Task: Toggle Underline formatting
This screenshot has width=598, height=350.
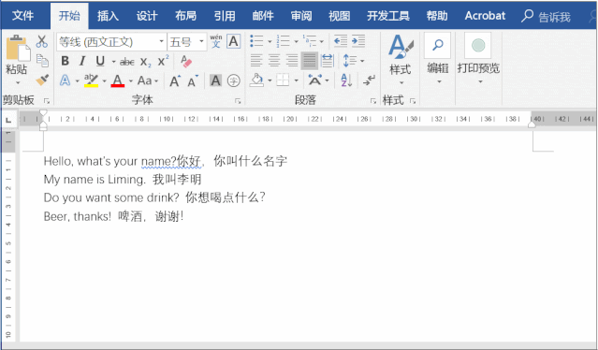Action: click(x=100, y=61)
